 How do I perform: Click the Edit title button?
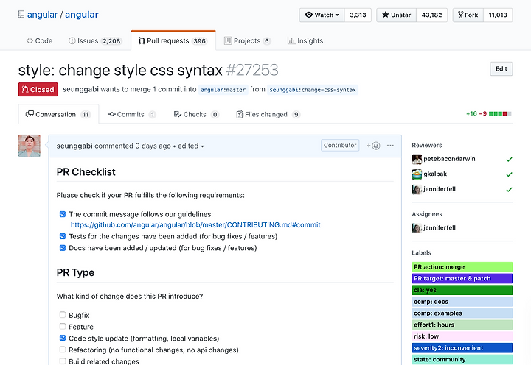coord(502,69)
